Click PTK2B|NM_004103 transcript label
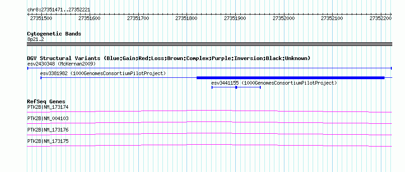Screen dimensions: 405x172 pyautogui.click(x=48, y=119)
